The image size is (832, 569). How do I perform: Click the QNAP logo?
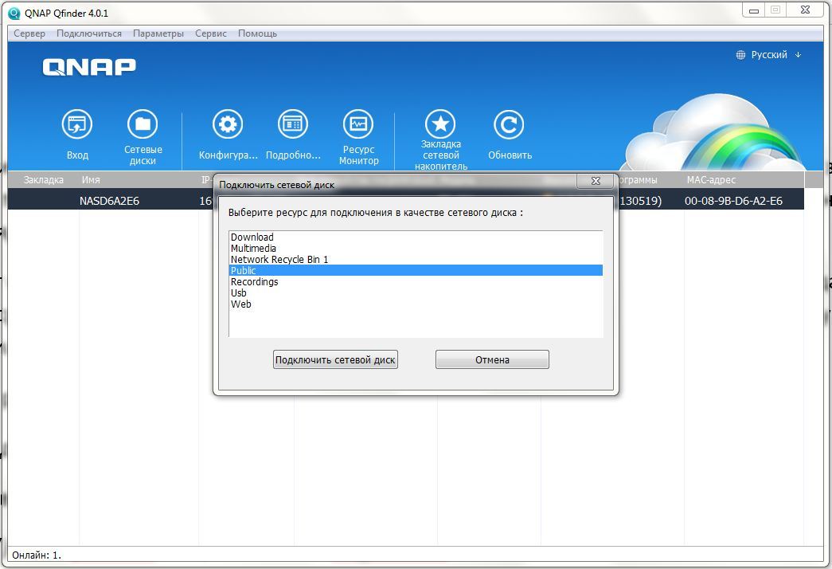(x=89, y=67)
